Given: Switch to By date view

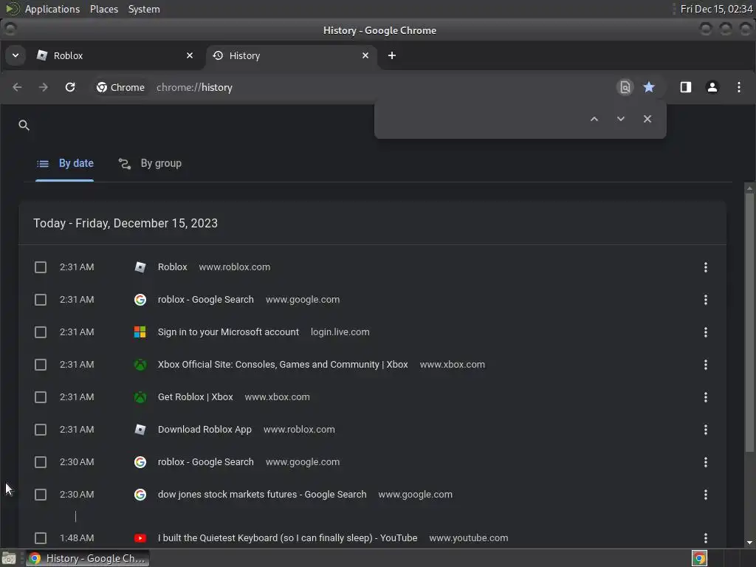Looking at the screenshot, I should (x=65, y=163).
